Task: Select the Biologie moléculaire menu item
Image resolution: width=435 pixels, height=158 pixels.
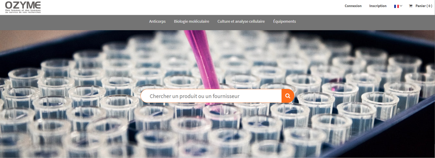Action: (191, 21)
